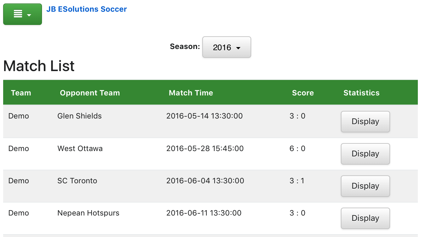Click the Match Time column header
This screenshot has width=421, height=237.
click(191, 93)
